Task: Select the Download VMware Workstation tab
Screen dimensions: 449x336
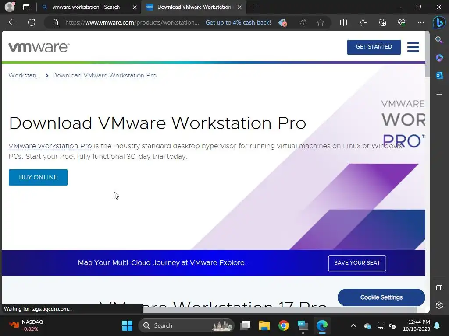Action: (x=194, y=7)
